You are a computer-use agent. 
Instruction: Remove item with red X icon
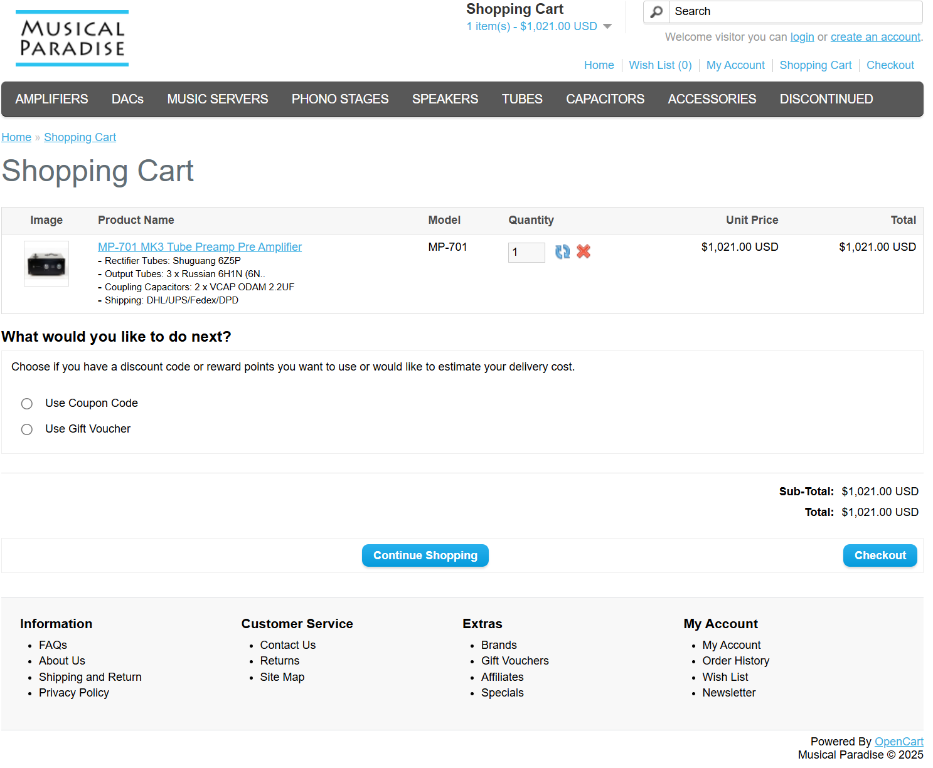point(584,251)
